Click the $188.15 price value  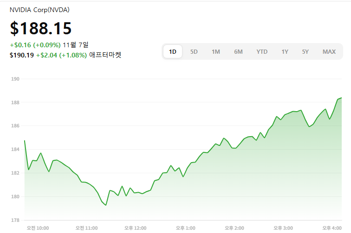[x=41, y=28]
